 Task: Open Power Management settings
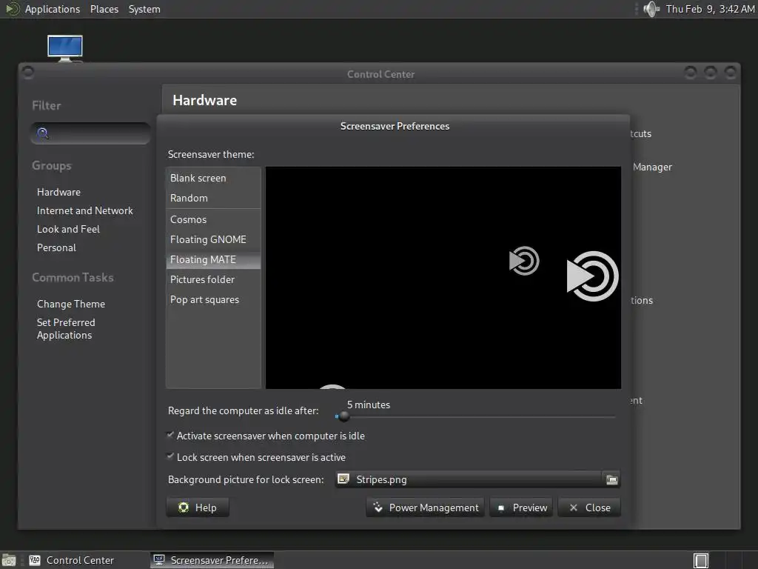click(x=426, y=508)
